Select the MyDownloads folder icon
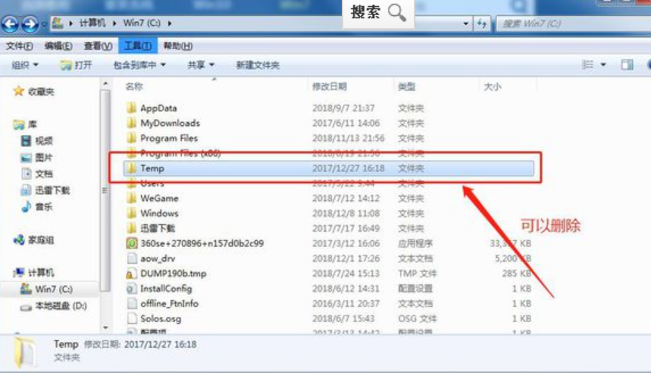This screenshot has width=651, height=373. 132,123
